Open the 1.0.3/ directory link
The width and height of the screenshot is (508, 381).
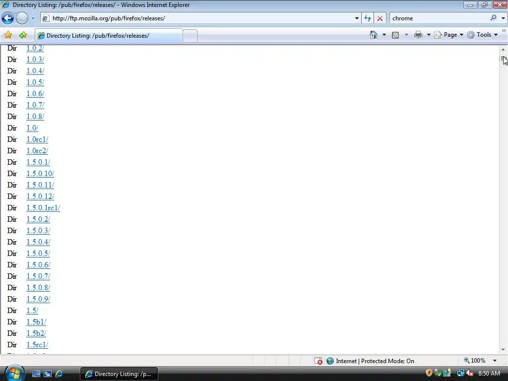click(x=35, y=60)
